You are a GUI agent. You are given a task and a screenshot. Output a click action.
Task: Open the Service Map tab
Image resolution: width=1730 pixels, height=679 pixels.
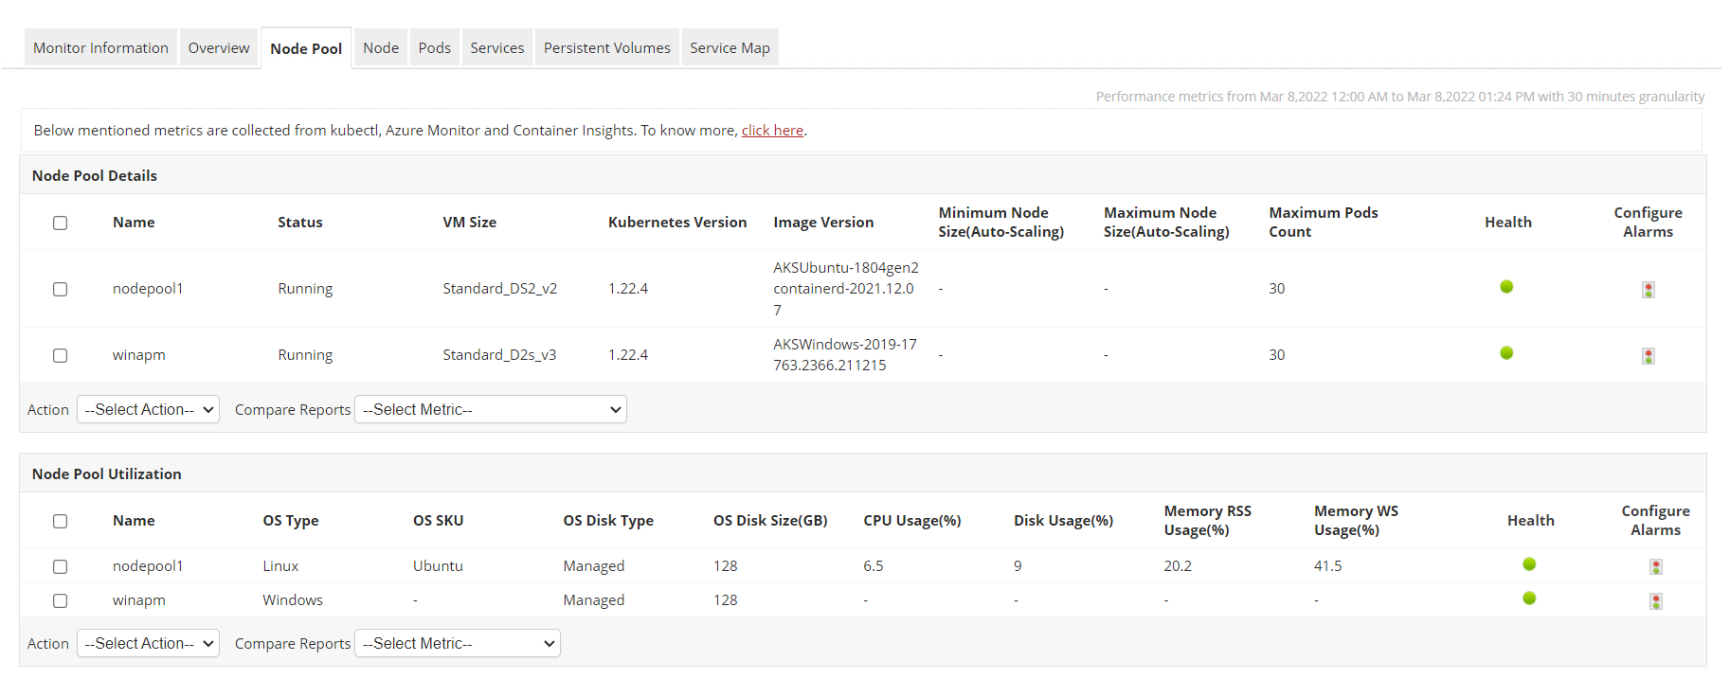pyautogui.click(x=730, y=48)
